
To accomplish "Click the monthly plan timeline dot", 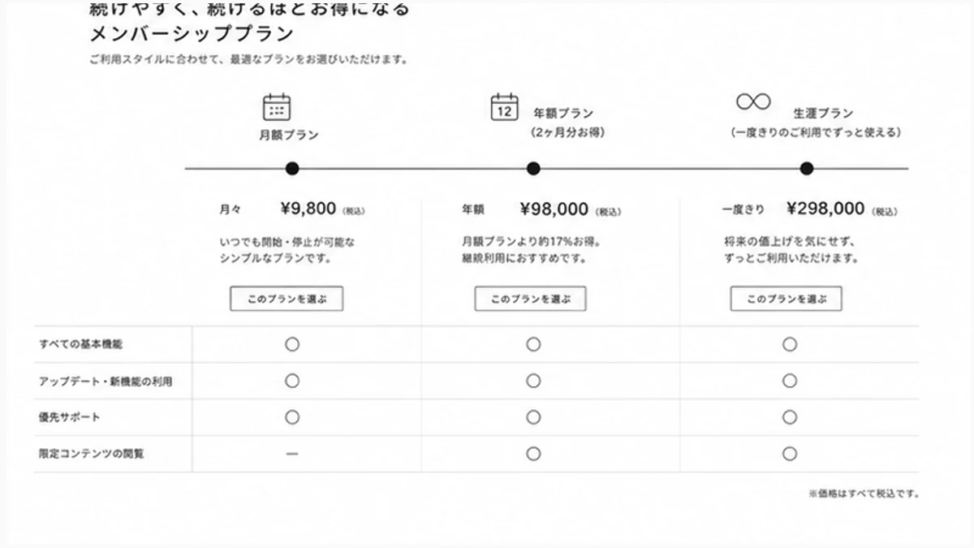I will click(292, 168).
